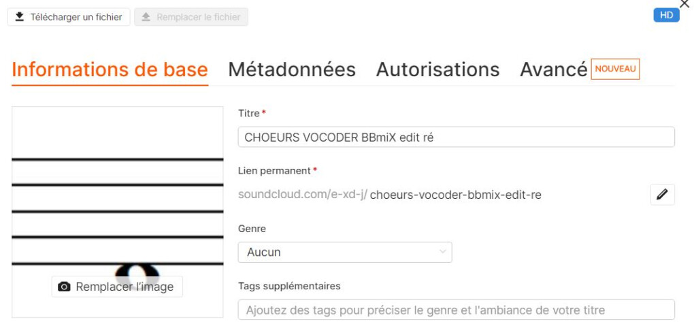Click the camera icon on the artwork

pyautogui.click(x=64, y=287)
